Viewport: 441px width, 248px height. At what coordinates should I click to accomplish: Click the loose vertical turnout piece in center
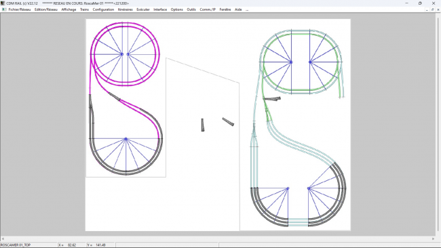[202, 125]
